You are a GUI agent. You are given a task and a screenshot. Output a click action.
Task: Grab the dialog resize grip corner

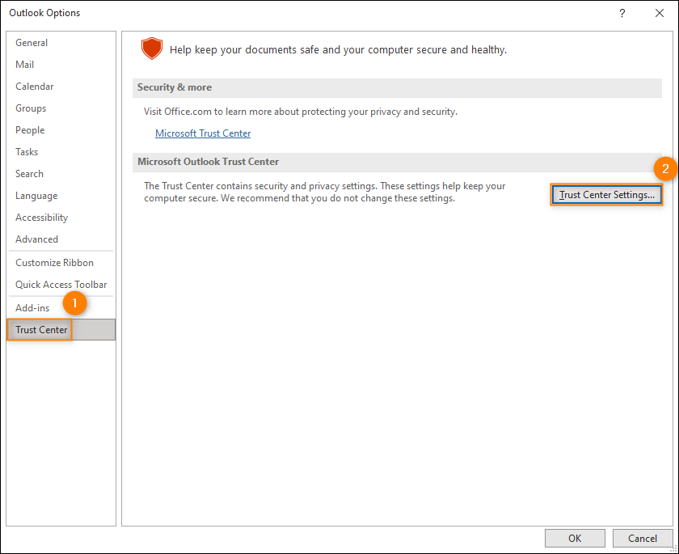[x=673, y=549]
